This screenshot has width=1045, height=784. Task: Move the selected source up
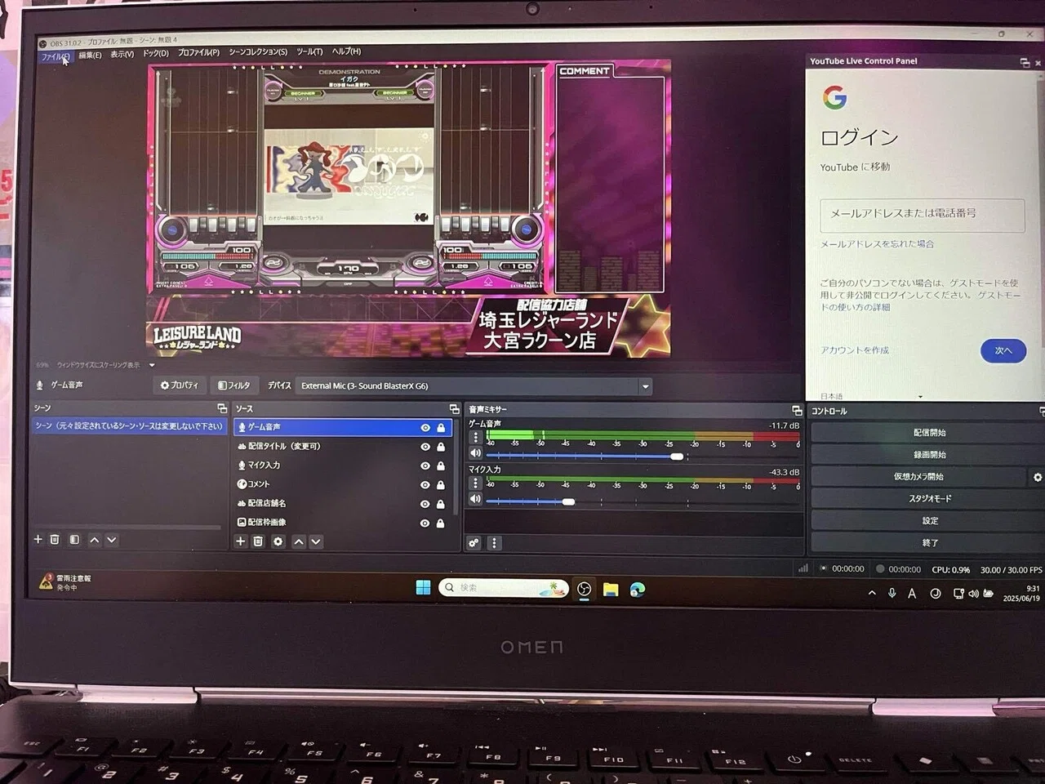click(x=298, y=541)
